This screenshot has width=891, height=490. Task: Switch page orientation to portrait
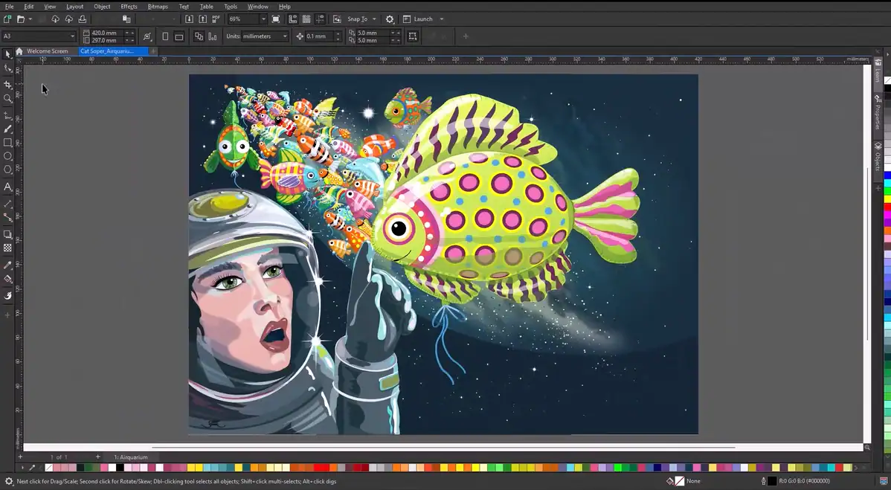[x=165, y=35]
